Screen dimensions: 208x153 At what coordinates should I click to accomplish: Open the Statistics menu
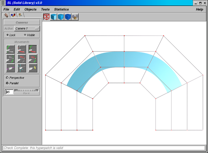(x=61, y=9)
